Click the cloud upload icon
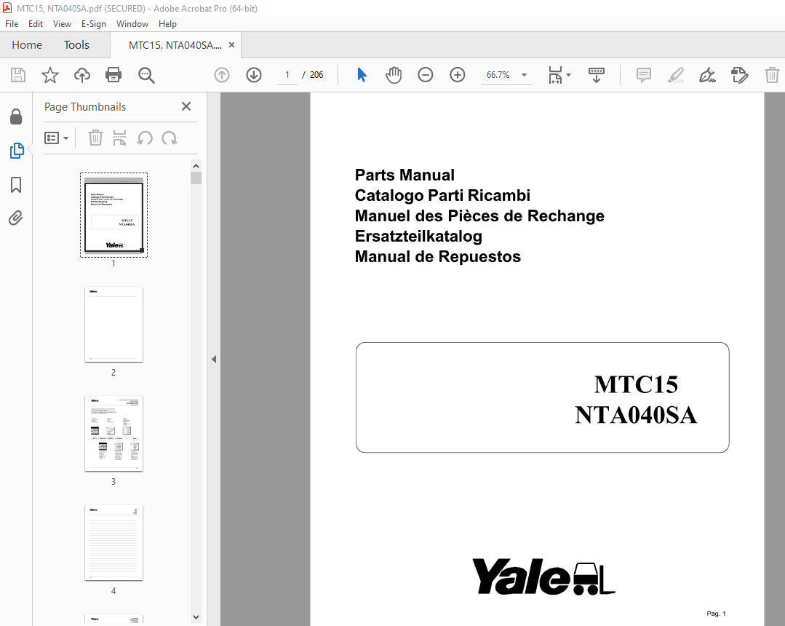Screen dimensions: 785x626 pyautogui.click(x=82, y=75)
